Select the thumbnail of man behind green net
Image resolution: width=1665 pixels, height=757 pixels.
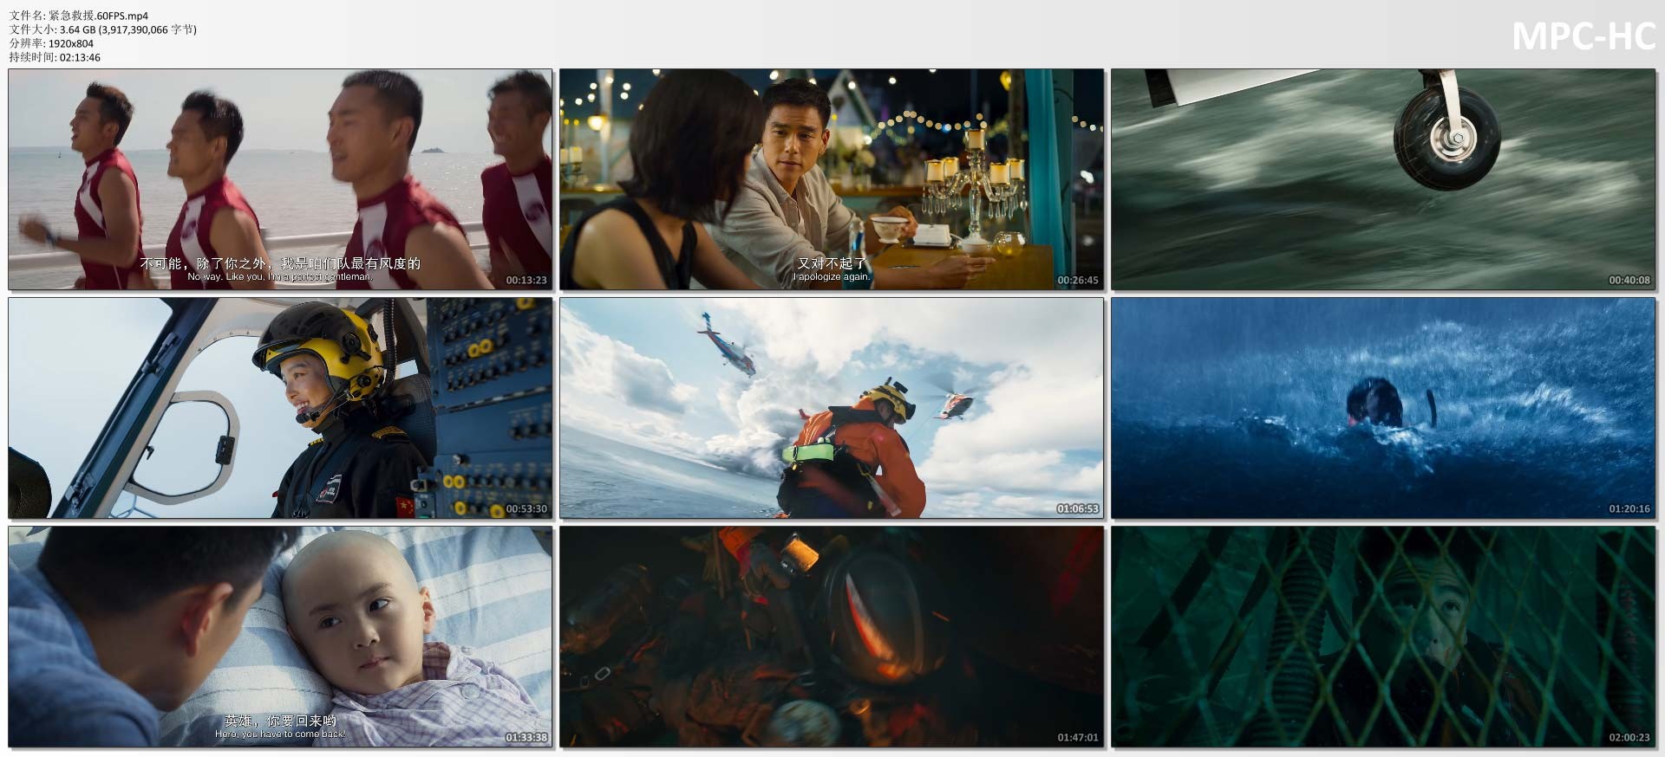pos(1382,637)
